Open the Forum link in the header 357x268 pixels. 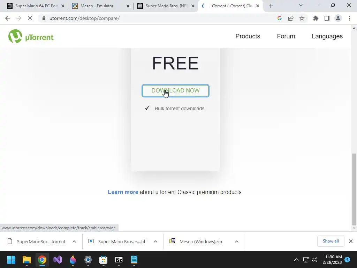coord(286,36)
